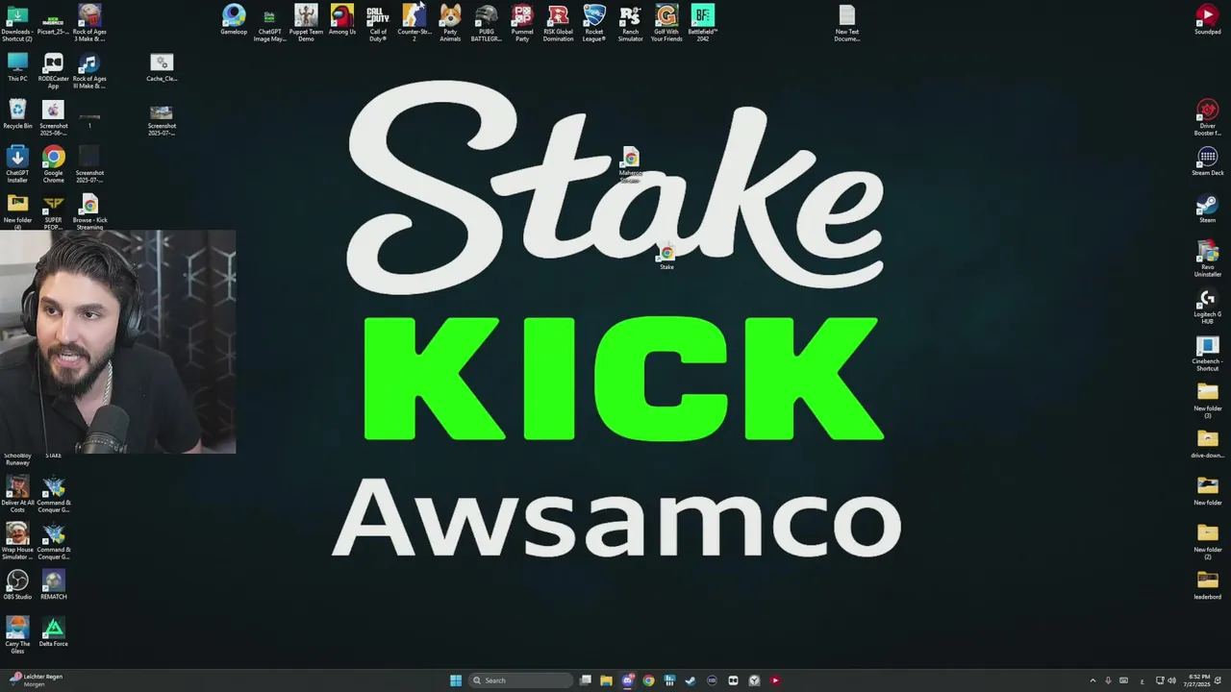Launch Golf With Your Friends

coord(666,23)
